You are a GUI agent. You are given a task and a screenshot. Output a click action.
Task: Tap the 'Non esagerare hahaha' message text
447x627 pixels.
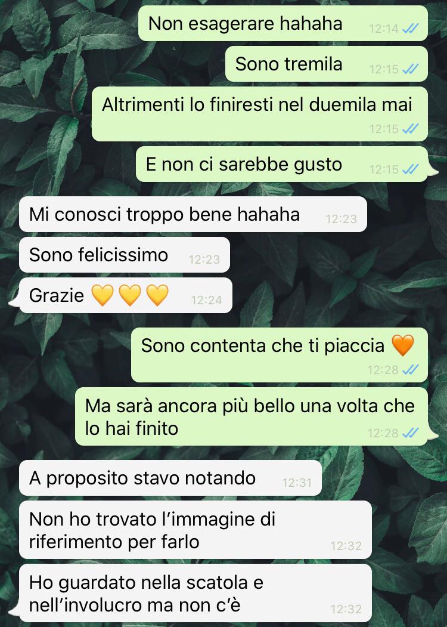point(246,23)
